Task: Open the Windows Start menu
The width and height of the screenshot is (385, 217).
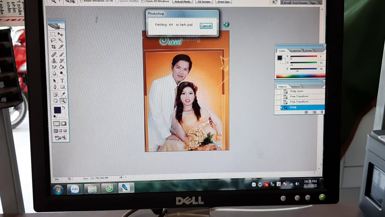Action: (x=58, y=190)
